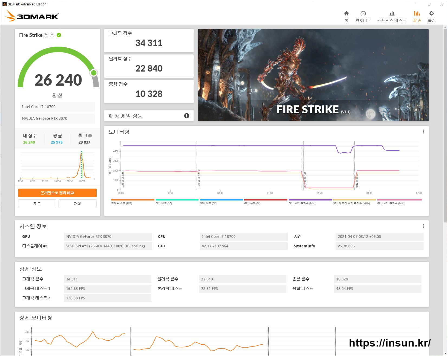Open the monitoring panel three-dot menu
The width and height of the screenshot is (448, 356).
click(x=423, y=132)
